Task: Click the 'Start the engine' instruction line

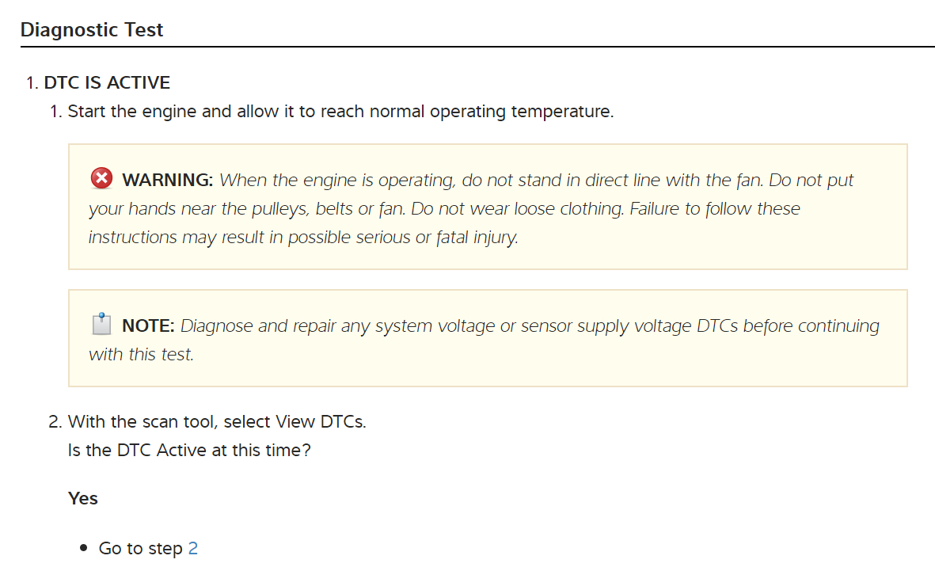Action: tap(340, 112)
